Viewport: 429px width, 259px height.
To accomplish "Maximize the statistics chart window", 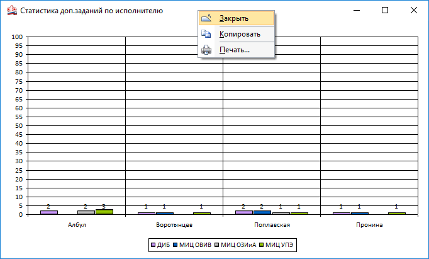I will point(385,10).
